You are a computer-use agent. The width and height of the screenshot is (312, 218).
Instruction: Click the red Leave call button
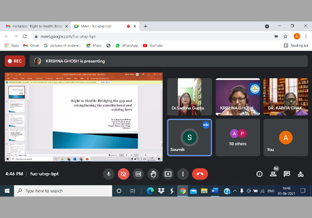point(200,174)
